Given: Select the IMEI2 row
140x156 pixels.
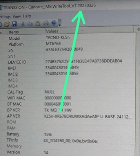Looking at the screenshot, I should (68, 74).
